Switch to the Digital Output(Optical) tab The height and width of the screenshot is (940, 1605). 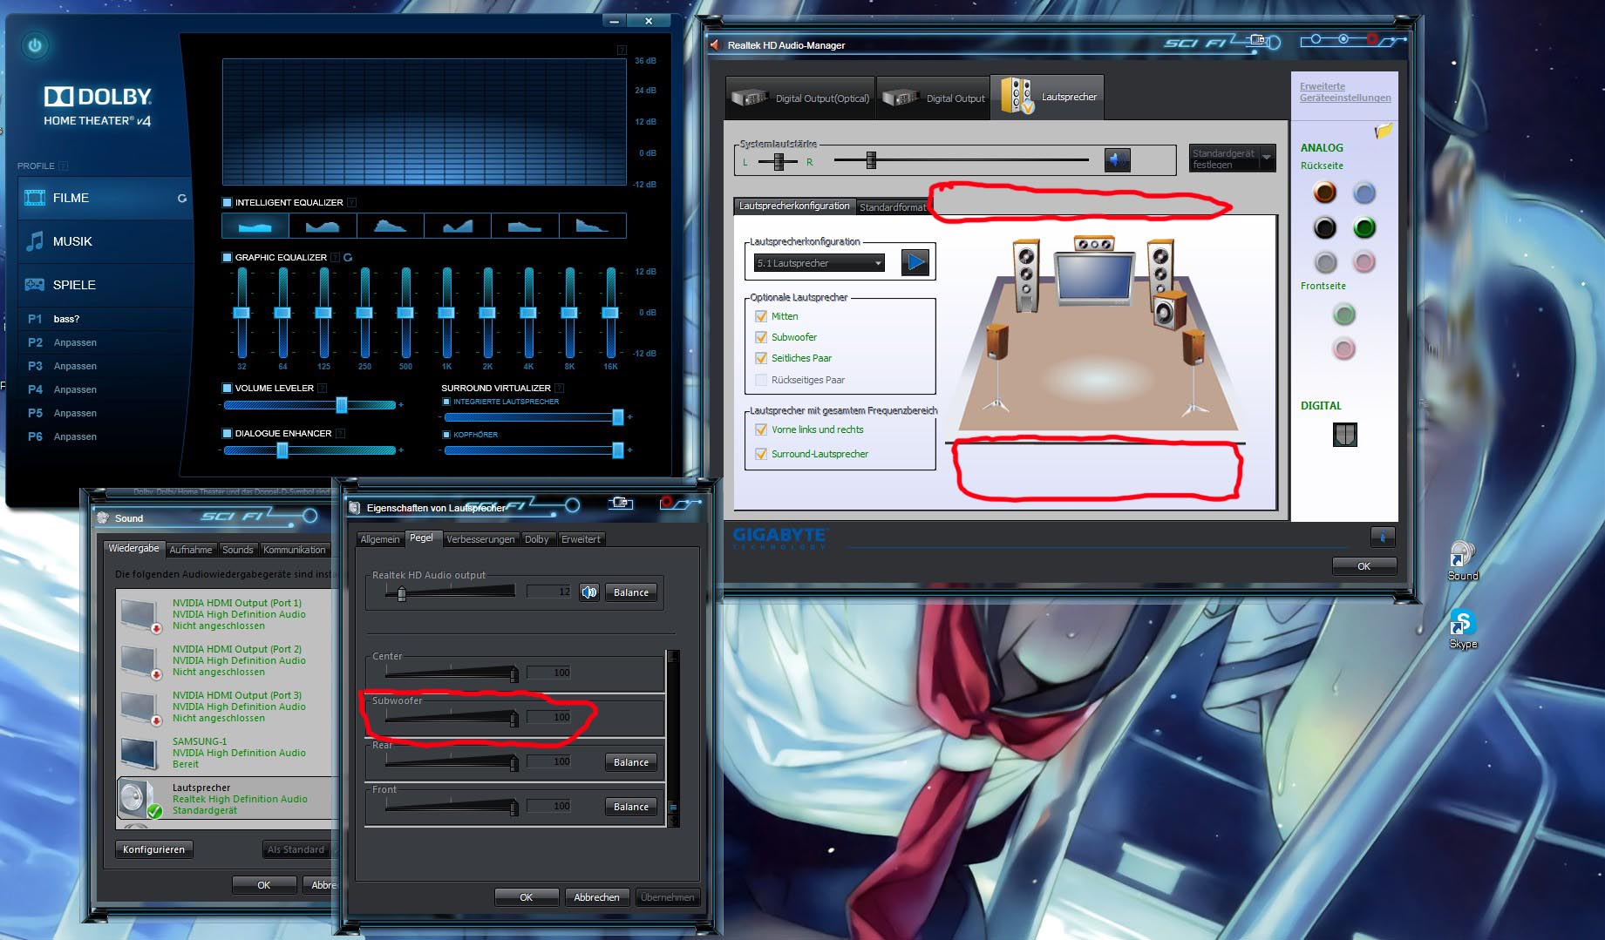click(799, 98)
